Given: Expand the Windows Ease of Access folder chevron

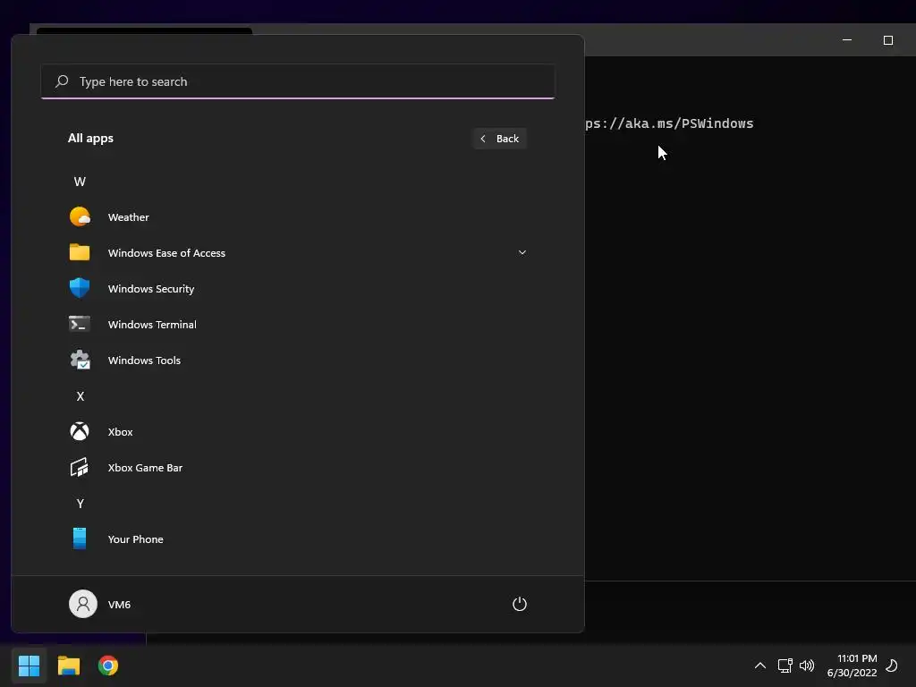Looking at the screenshot, I should pyautogui.click(x=522, y=252).
